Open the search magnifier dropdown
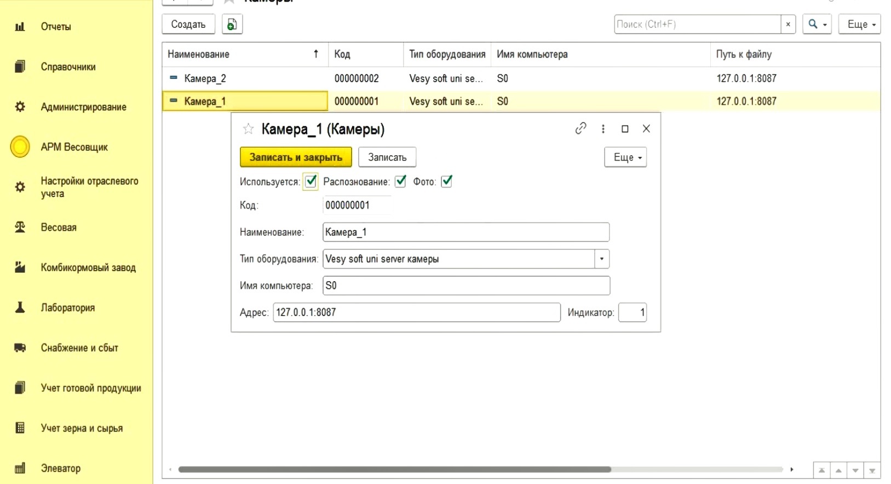The height and width of the screenshot is (484, 891). point(817,24)
